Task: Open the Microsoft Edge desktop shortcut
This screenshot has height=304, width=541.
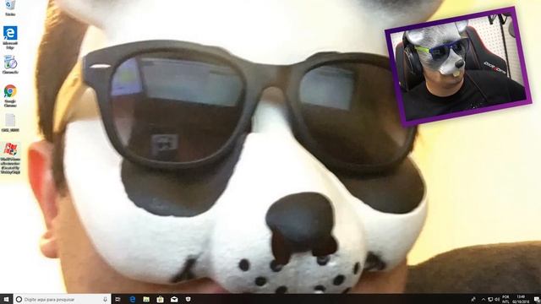Action: (10, 37)
